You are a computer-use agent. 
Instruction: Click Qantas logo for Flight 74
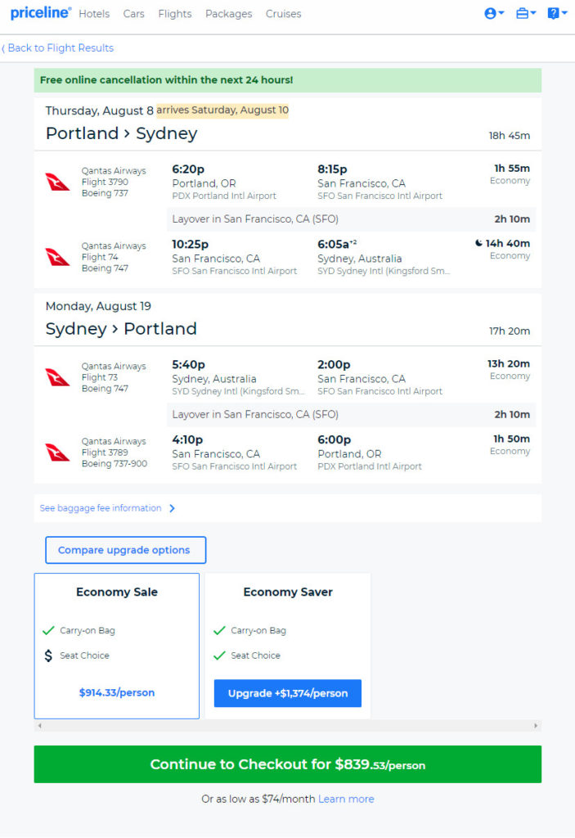57,256
